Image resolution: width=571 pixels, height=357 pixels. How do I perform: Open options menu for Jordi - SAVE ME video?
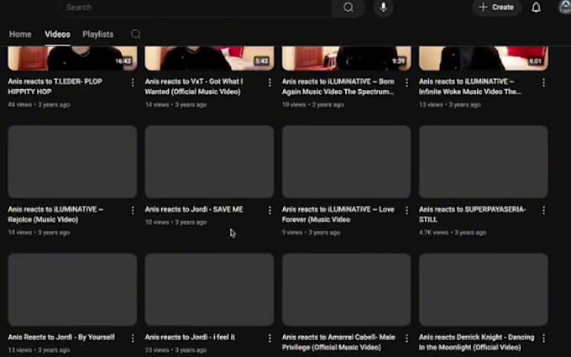click(x=270, y=210)
